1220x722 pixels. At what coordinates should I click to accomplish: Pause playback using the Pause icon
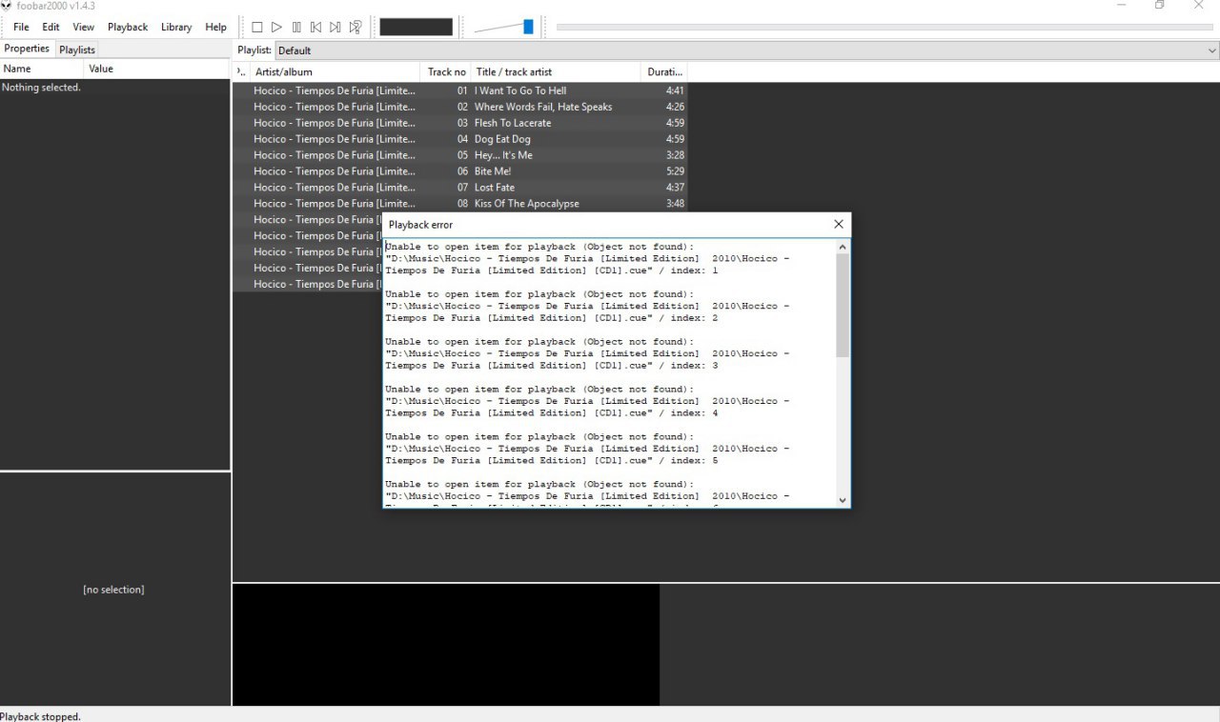[296, 28]
